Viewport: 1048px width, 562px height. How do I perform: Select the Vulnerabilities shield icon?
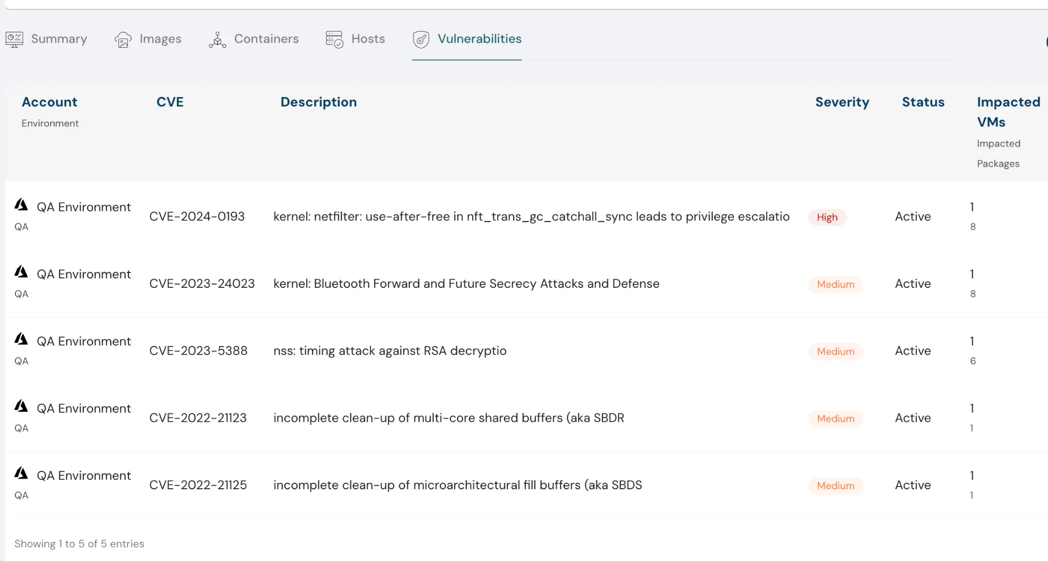point(420,39)
